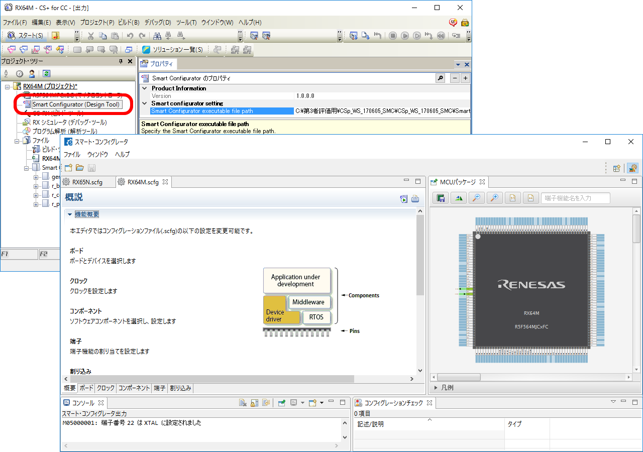
Task: Click horizontal scrollbar of MCU Package view
Action: (459, 377)
